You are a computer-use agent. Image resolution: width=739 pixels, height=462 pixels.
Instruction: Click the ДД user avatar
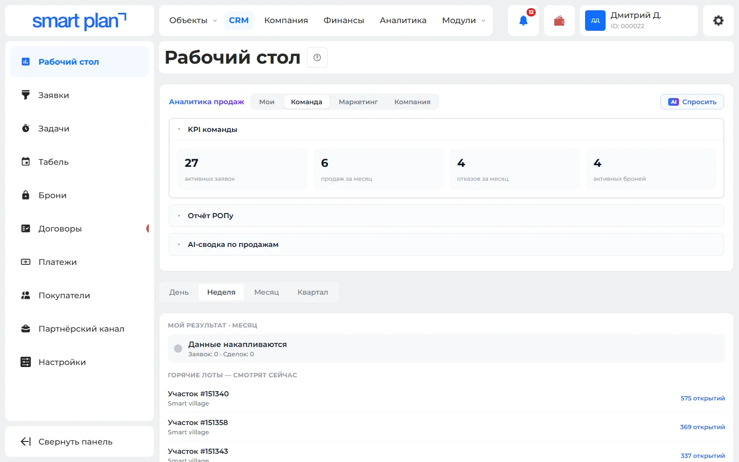coord(595,21)
